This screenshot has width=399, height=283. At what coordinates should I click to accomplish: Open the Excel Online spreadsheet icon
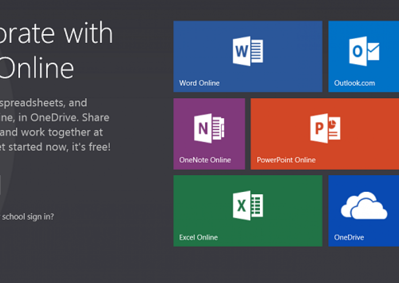tap(248, 205)
